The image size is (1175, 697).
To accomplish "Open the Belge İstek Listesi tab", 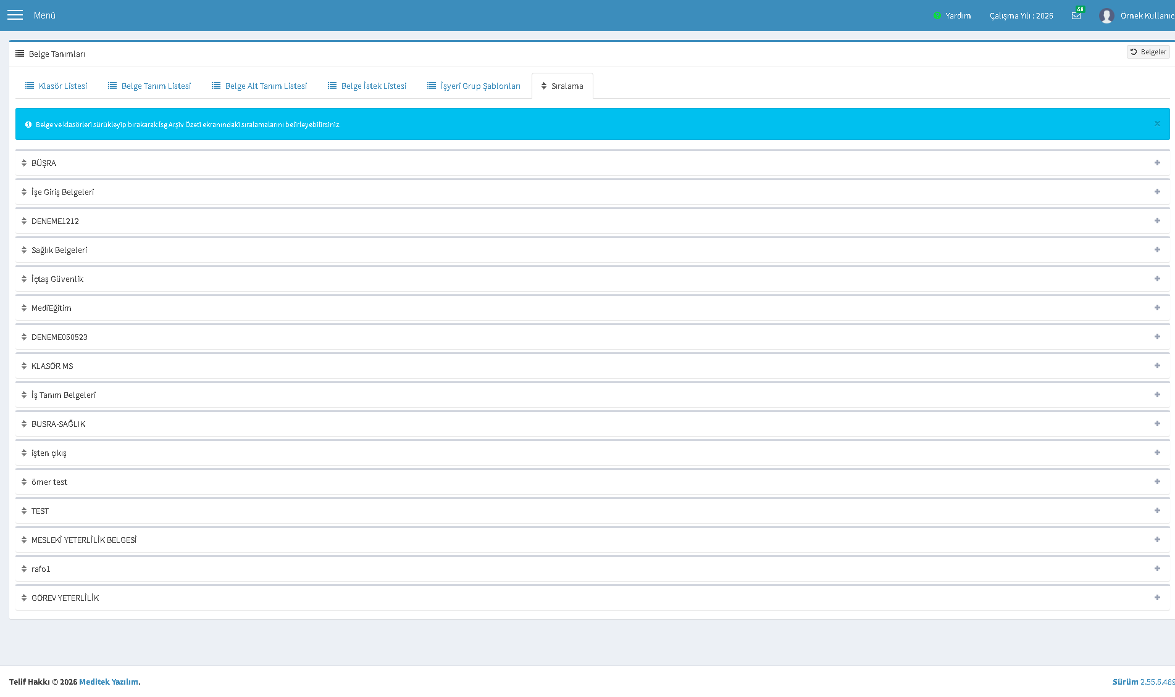I will point(367,86).
